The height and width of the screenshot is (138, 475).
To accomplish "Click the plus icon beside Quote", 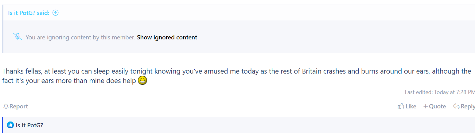I will (x=425, y=106).
